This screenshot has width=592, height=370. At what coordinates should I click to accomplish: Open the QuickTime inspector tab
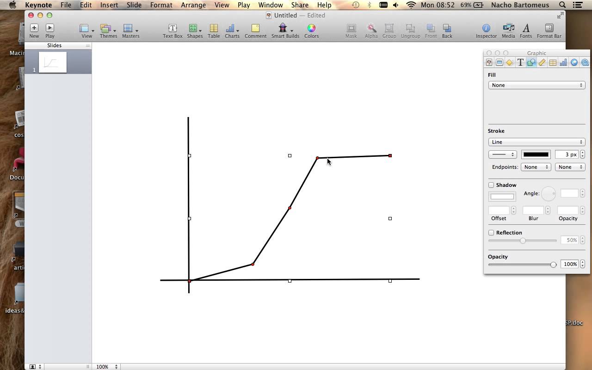point(584,62)
